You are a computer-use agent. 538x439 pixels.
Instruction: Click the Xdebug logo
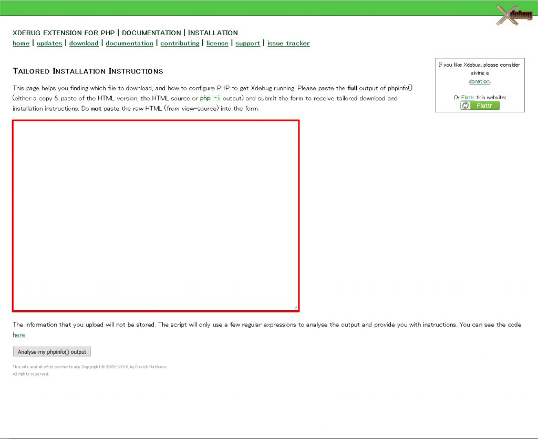click(514, 15)
